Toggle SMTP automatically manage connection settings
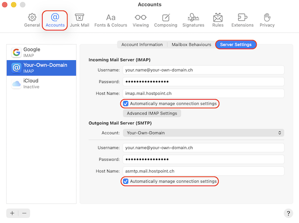The image size is (299, 223). coord(126,181)
